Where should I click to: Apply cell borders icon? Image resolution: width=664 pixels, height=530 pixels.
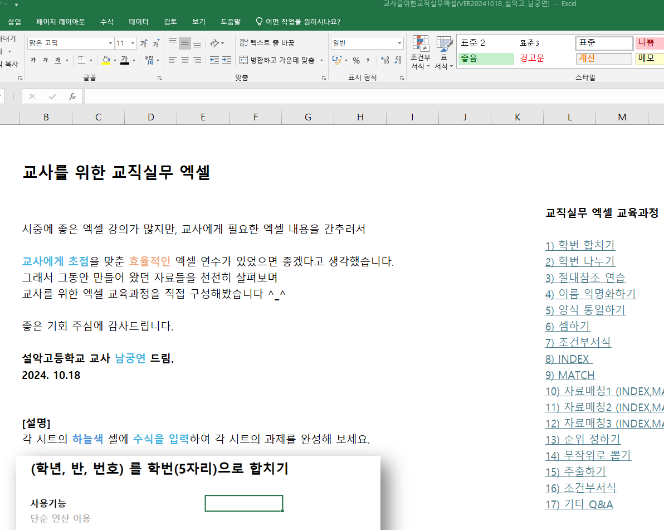coord(82,60)
